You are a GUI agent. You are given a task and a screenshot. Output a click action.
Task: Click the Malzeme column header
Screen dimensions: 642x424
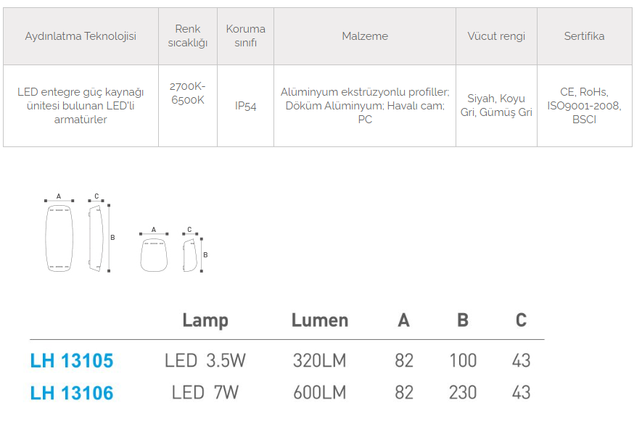(x=365, y=36)
